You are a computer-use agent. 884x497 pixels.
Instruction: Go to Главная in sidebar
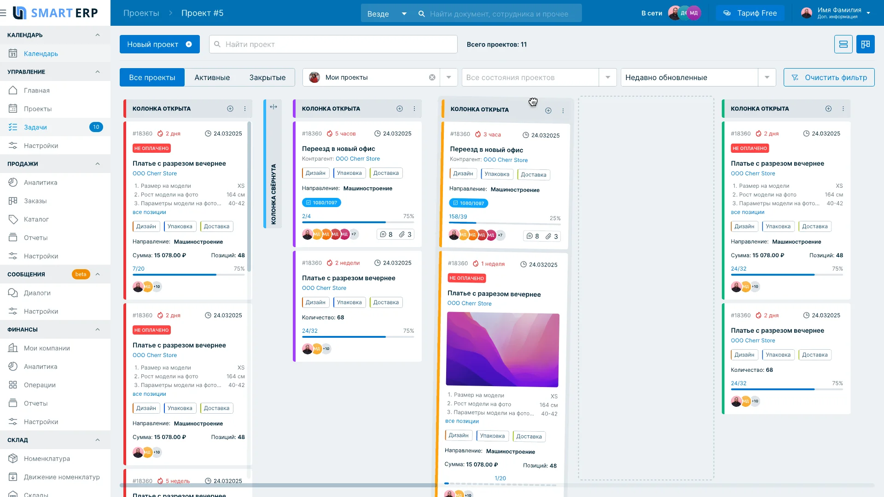tap(55, 90)
